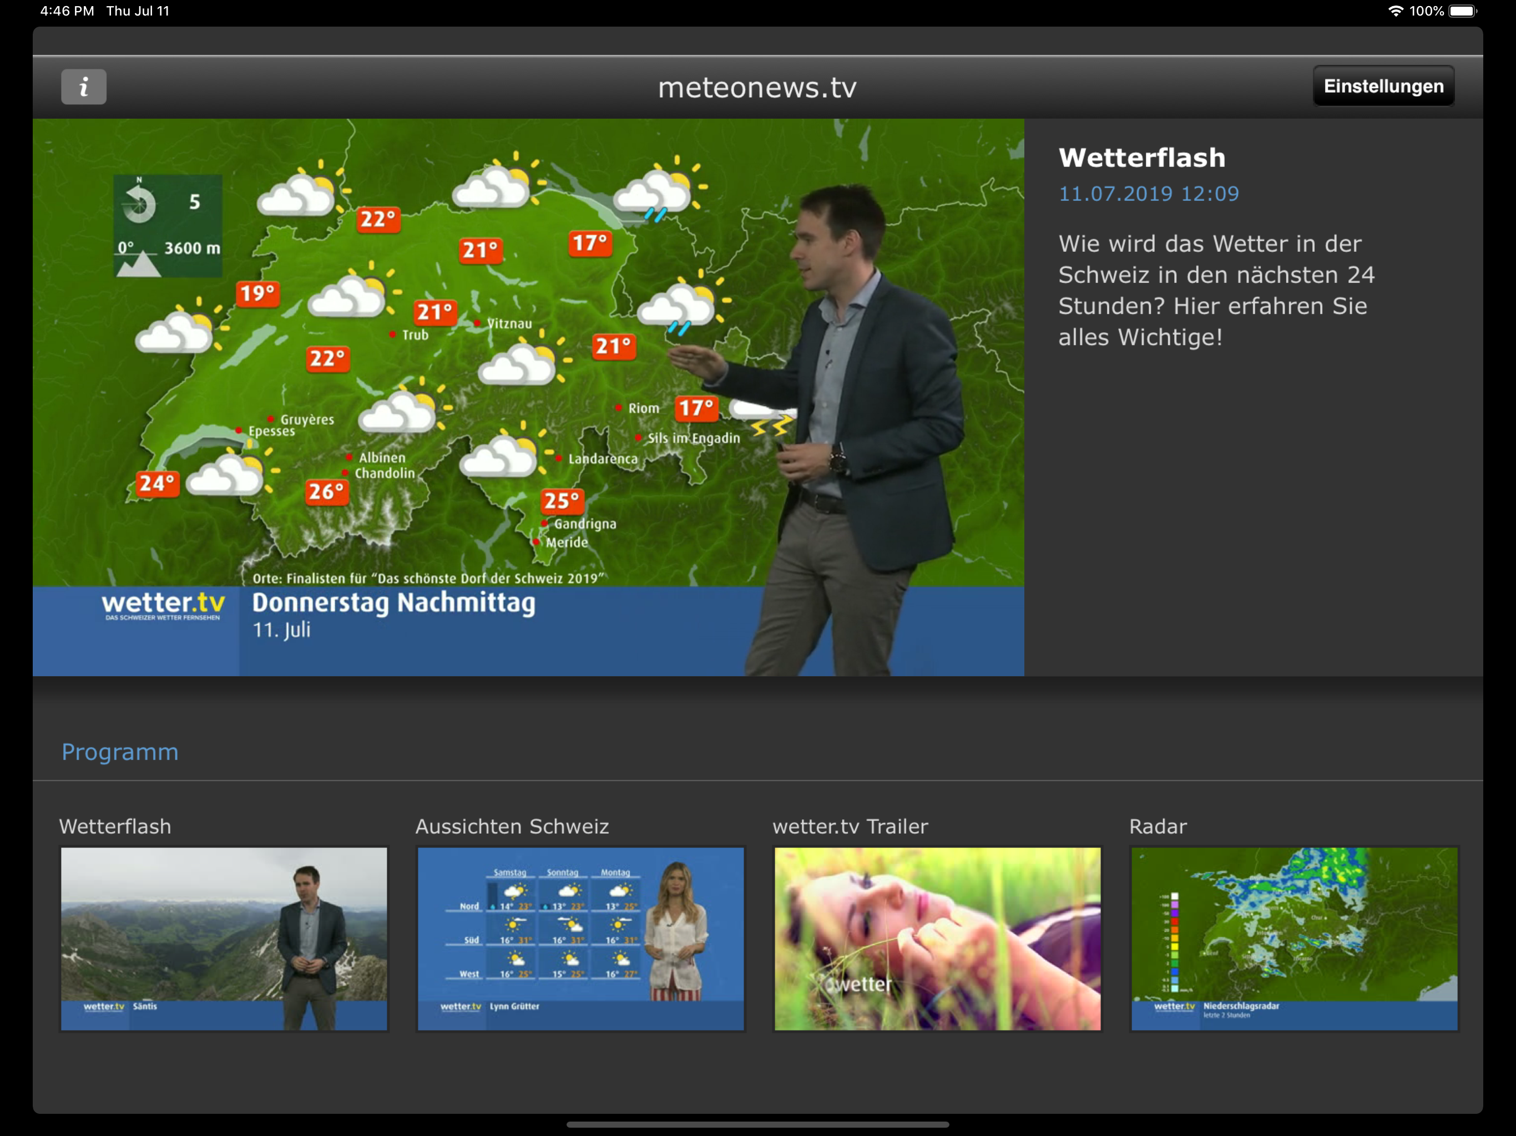Viewport: 1516px width, 1136px height.
Task: Click the meteonews.tv title
Action: 757,88
